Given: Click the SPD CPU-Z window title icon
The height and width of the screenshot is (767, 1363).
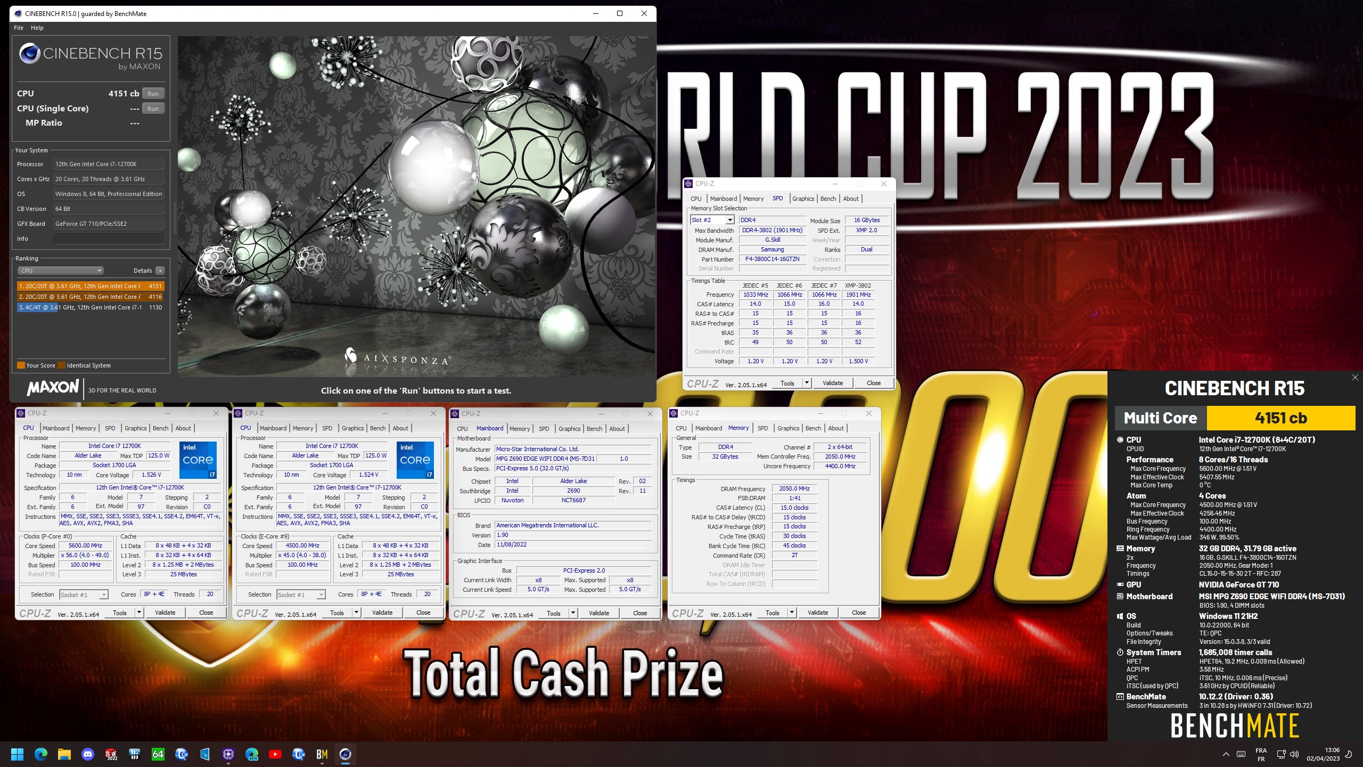Looking at the screenshot, I should click(689, 184).
